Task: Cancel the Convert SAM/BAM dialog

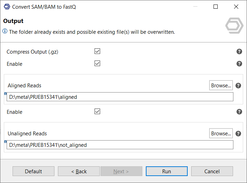Action: pyautogui.click(x=212, y=171)
